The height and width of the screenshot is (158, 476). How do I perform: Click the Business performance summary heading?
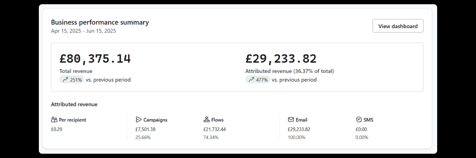pyautogui.click(x=100, y=22)
